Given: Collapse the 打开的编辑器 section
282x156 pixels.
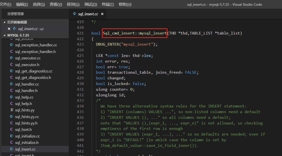Looking at the screenshot, I should (35, 22).
